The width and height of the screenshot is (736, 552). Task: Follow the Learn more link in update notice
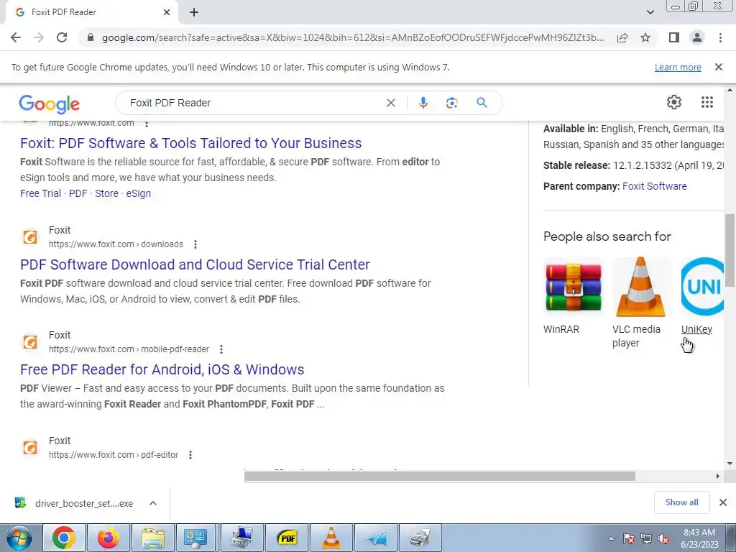[x=678, y=67]
